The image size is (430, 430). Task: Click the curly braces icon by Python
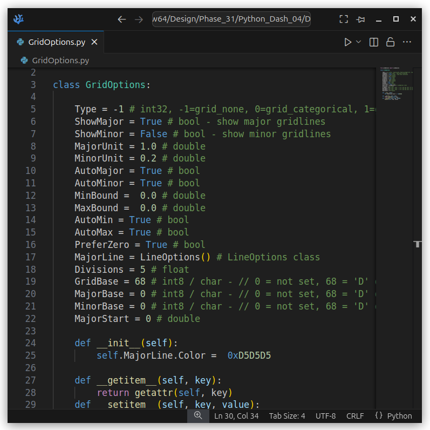point(378,416)
